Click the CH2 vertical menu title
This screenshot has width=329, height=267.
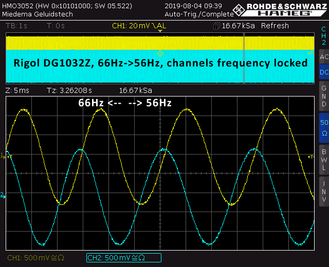(324, 36)
